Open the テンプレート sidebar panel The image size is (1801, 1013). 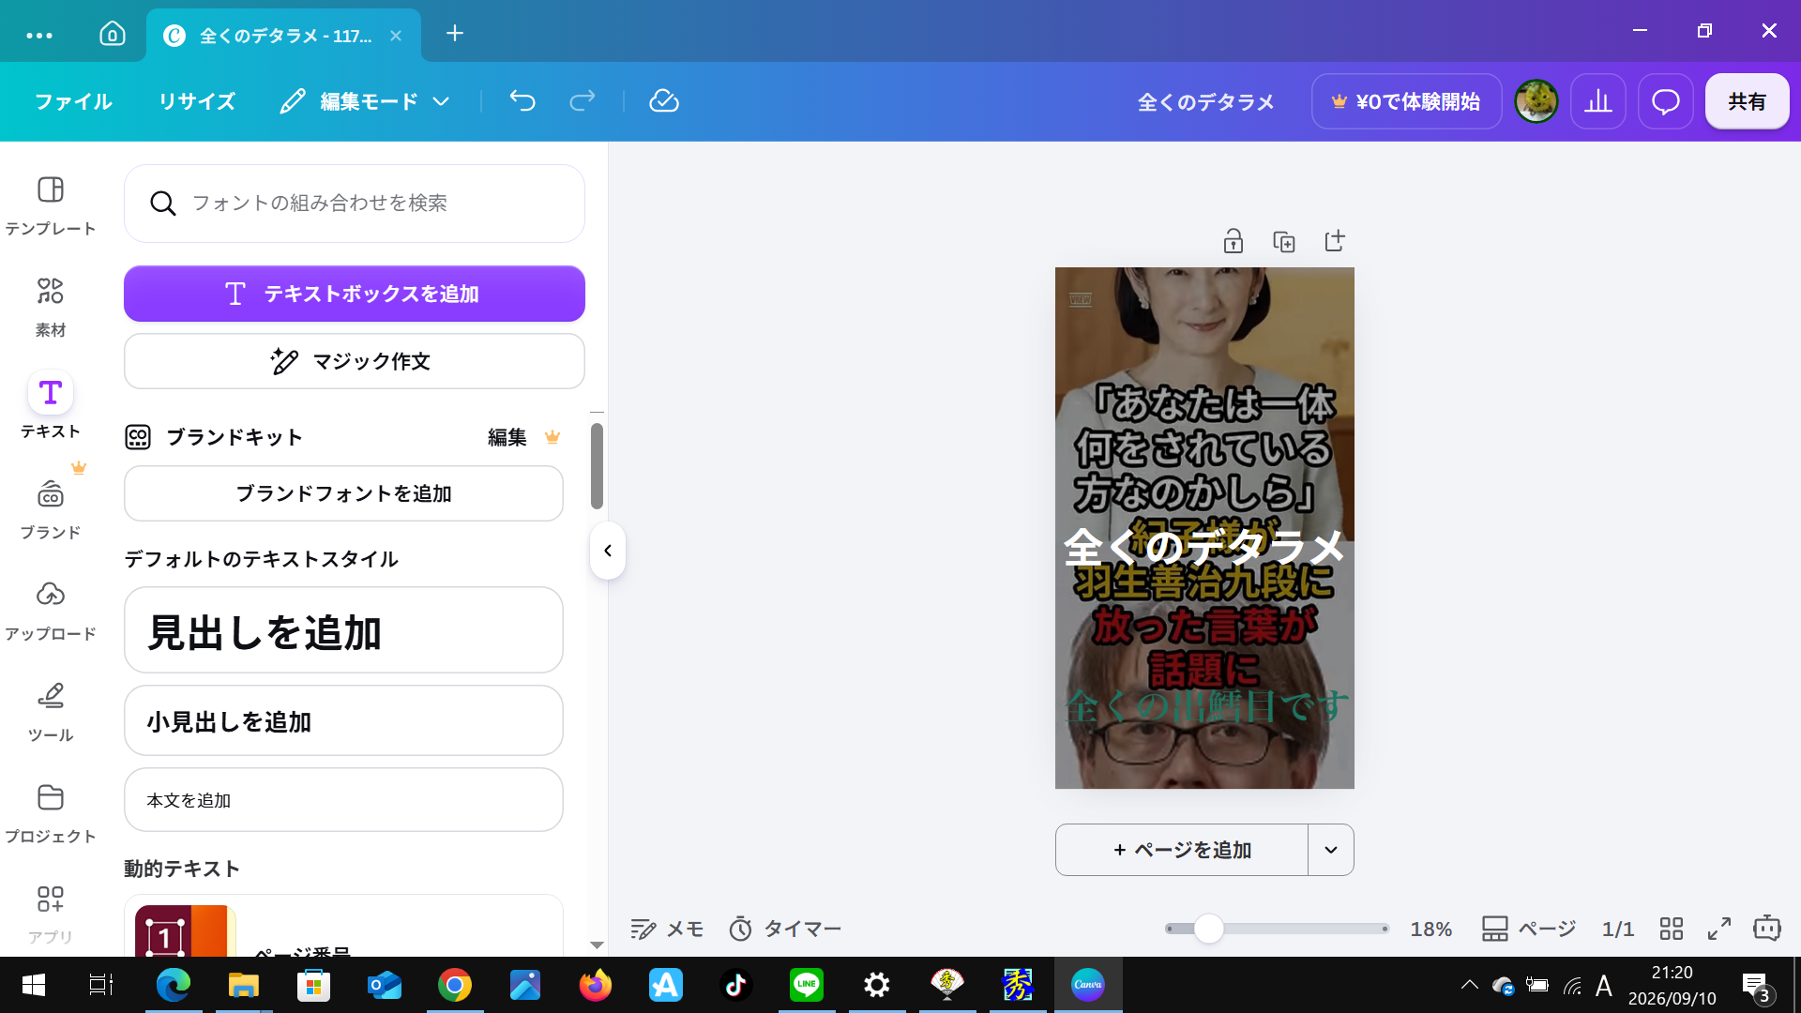[x=51, y=205]
